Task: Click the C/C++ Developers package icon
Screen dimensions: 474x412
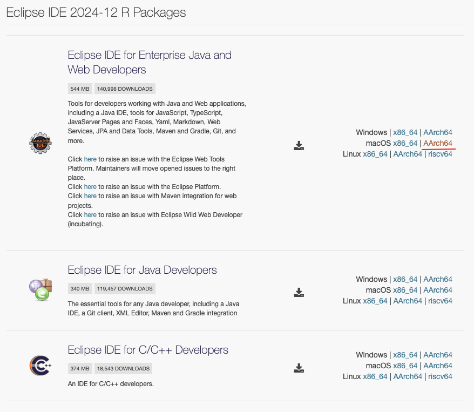Action: [x=40, y=366]
